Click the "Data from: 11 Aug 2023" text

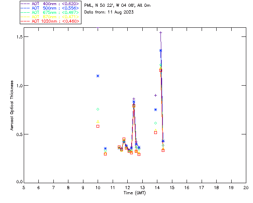tap(109, 12)
